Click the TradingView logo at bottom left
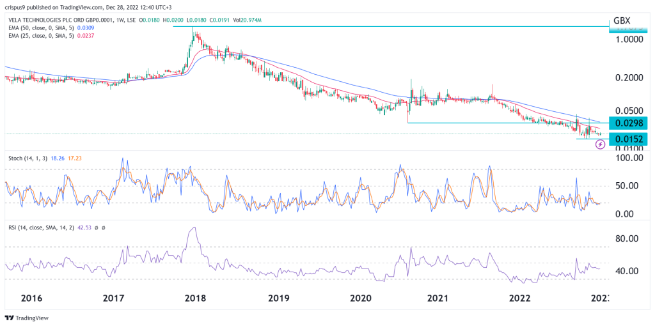Image resolution: width=655 pixels, height=326 pixels. [x=27, y=318]
